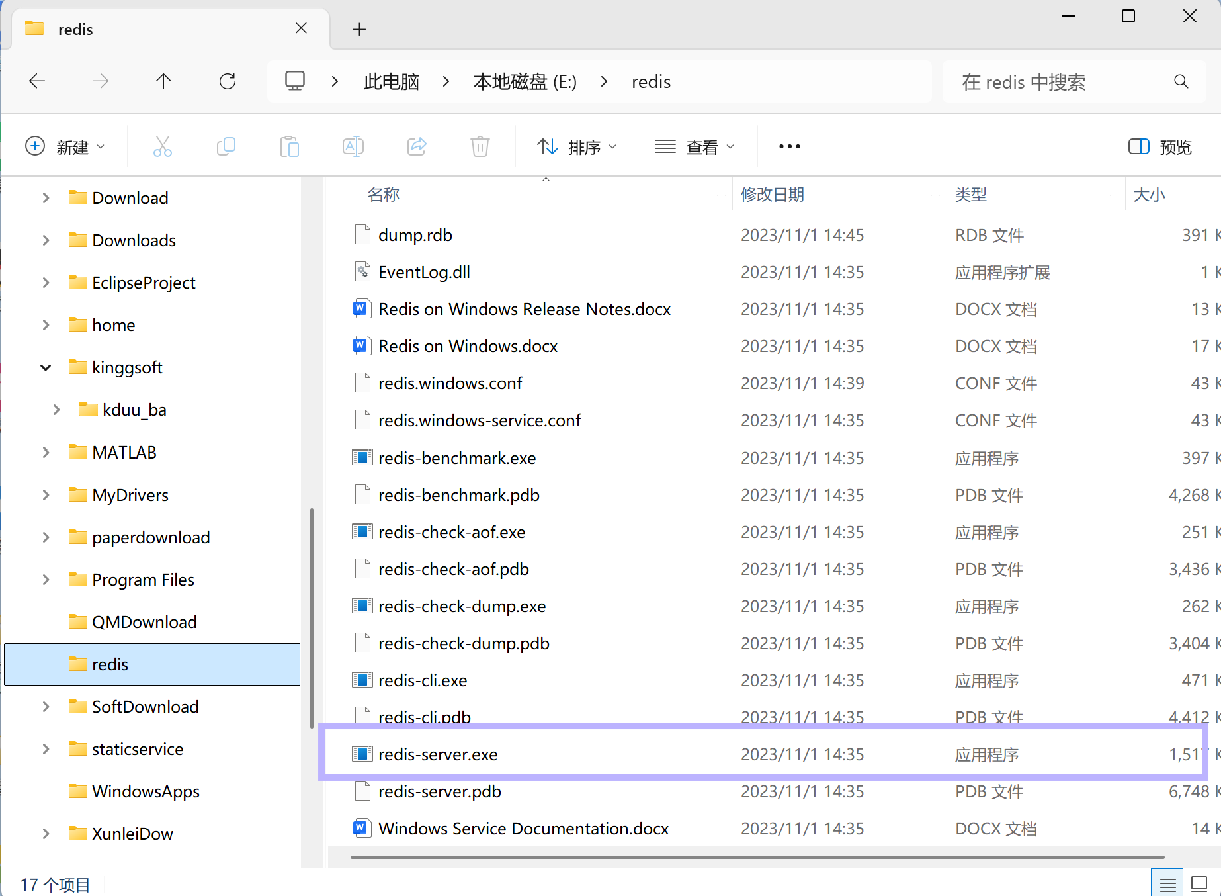
Task: Click the navigation pane vertical scrollbar
Action: point(312,618)
